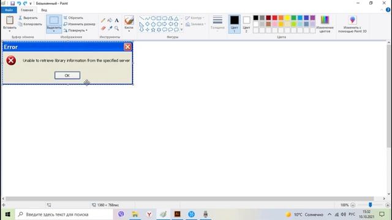The height and width of the screenshot is (220, 392).
Task: Click OK in the Error dialog
Action: [67, 75]
